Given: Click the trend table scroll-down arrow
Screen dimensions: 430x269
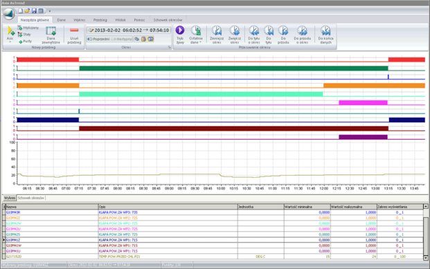Looking at the screenshot, I should pyautogui.click(x=426, y=258).
